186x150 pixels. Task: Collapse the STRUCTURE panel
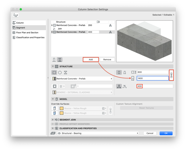[53, 67]
